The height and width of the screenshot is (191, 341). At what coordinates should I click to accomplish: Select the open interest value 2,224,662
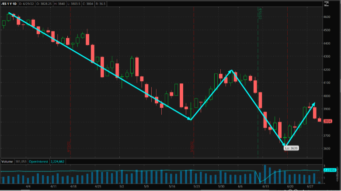pyautogui.click(x=57, y=161)
